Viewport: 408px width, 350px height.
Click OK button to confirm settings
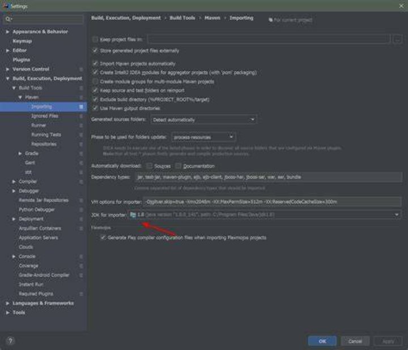(322, 341)
